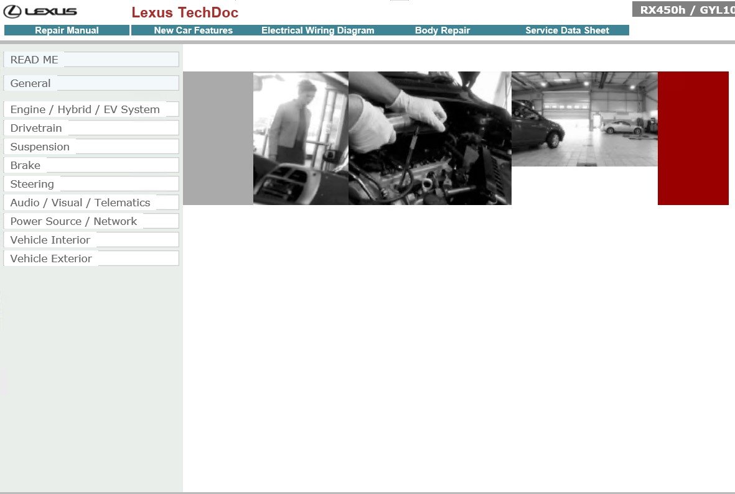735x494 pixels.
Task: Open the Service Data Sheet tab
Action: click(567, 30)
